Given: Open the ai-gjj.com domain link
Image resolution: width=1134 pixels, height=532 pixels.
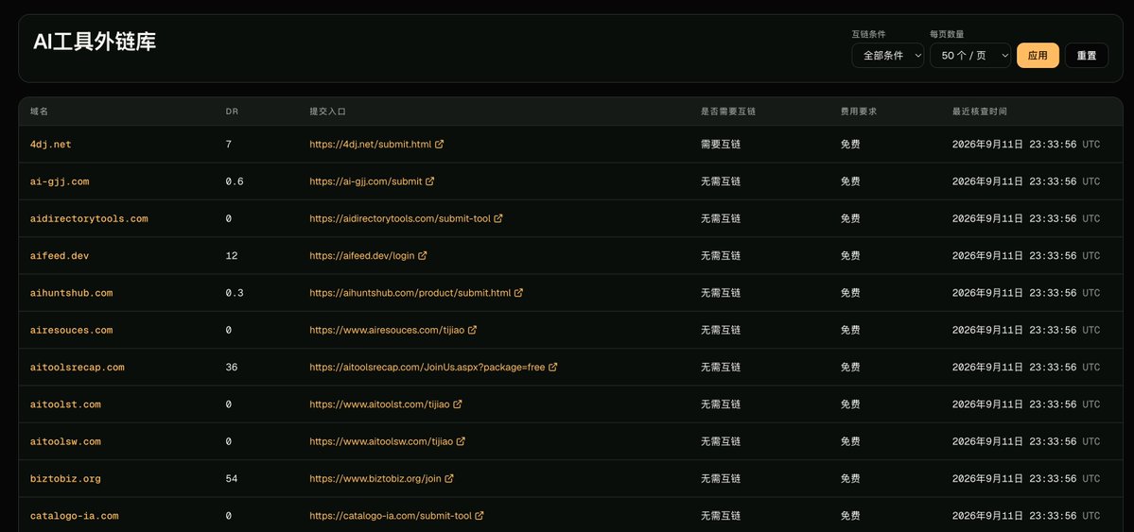Looking at the screenshot, I should click(x=60, y=181).
